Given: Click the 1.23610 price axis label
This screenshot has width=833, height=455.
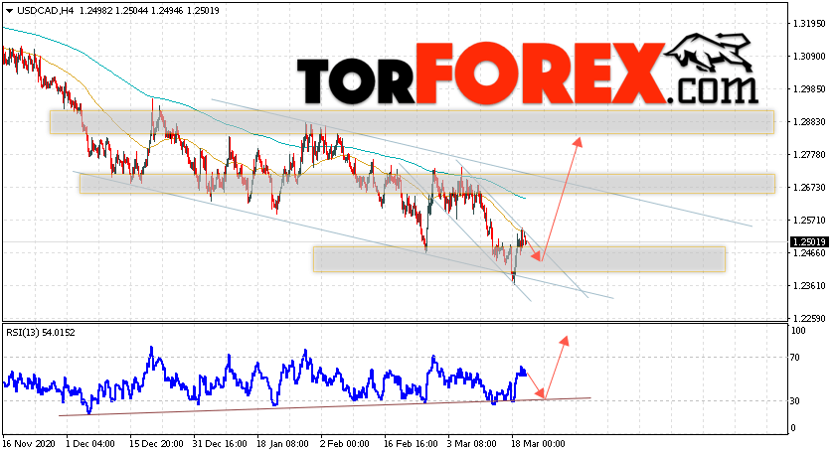Looking at the screenshot, I should 809,286.
